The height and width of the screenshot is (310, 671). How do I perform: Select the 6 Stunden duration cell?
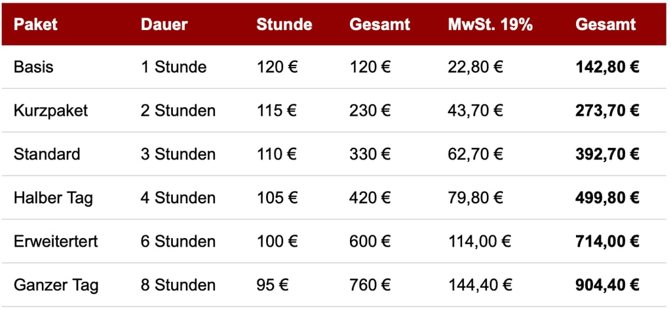(x=178, y=241)
